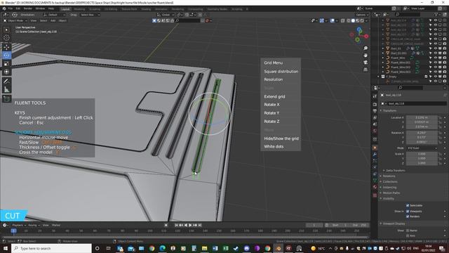
Task: Choose Square distribution in Grid Menu
Action: coord(281,72)
